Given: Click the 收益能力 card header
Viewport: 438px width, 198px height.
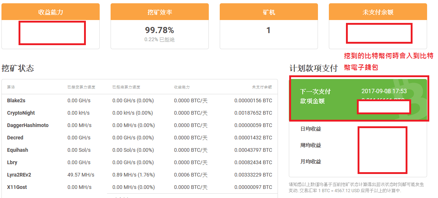Looking at the screenshot, I should (51, 12).
